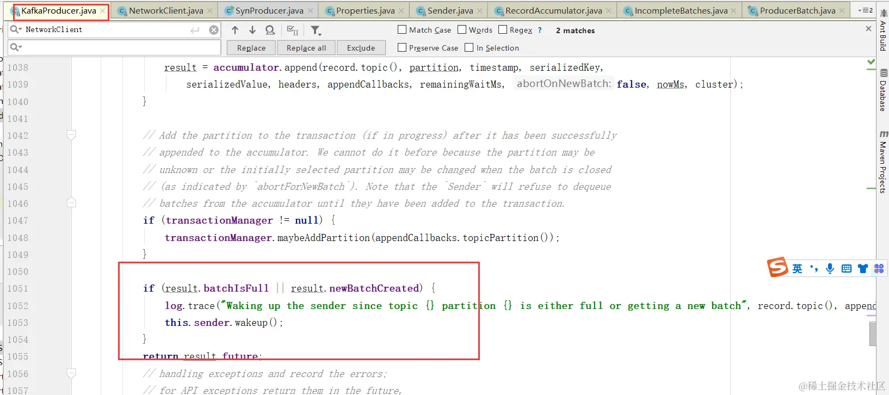This screenshot has width=889, height=395.
Task: Click 'this.sender.wakeup();' on line 1053
Action: [x=224, y=323]
